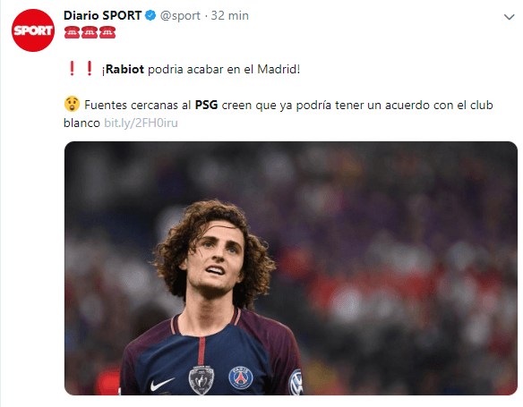Click the second red telephone emoji
This screenshot has width=523, height=407.
click(x=90, y=32)
